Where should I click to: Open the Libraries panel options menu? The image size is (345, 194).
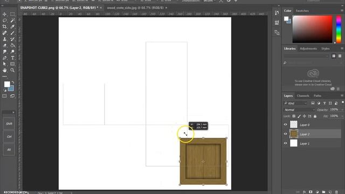(x=342, y=48)
